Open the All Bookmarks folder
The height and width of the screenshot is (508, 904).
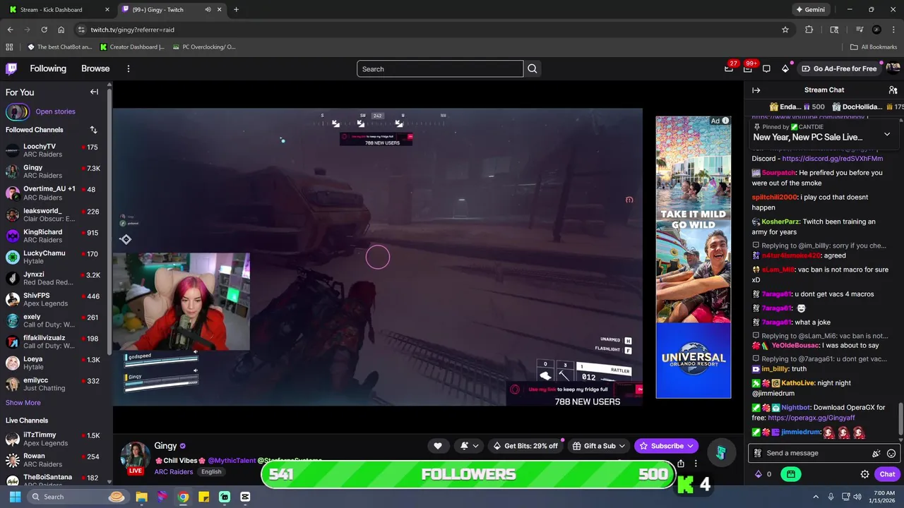pos(873,47)
